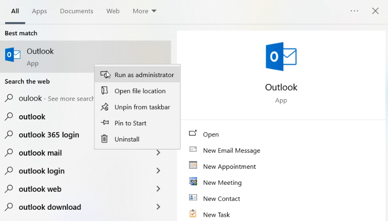Viewport: 388px width, 221px height.
Task: Click magnifier icon beside plain outlook suggestion
Action: 9,116
